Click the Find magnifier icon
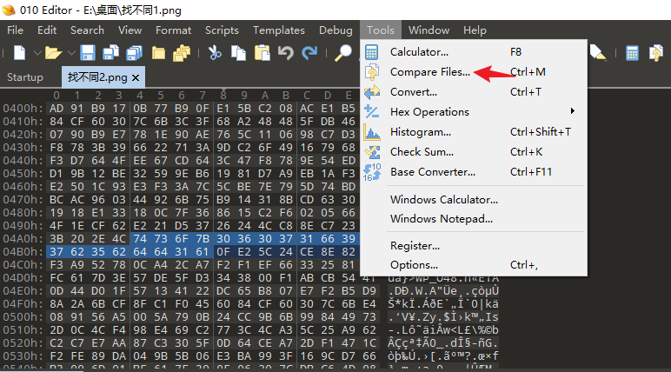 point(344,53)
